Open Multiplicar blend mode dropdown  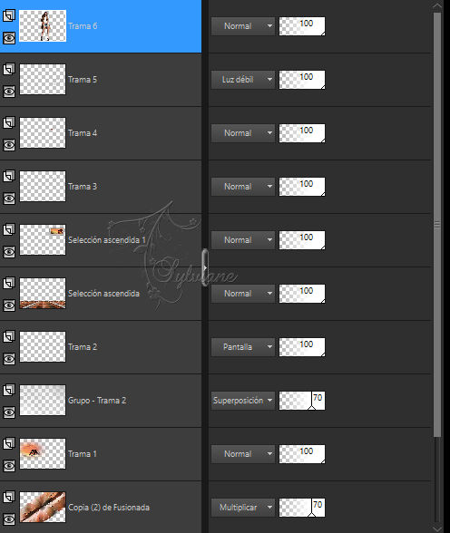[x=243, y=508]
